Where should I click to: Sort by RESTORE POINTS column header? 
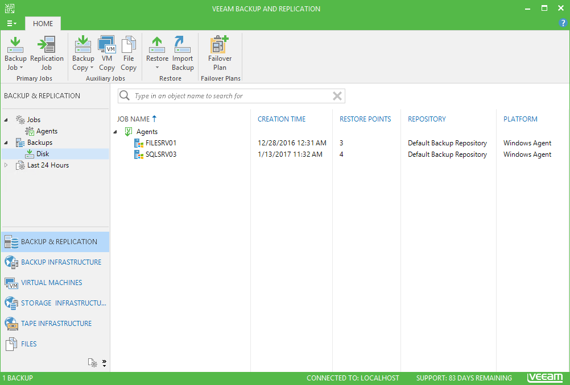[365, 119]
